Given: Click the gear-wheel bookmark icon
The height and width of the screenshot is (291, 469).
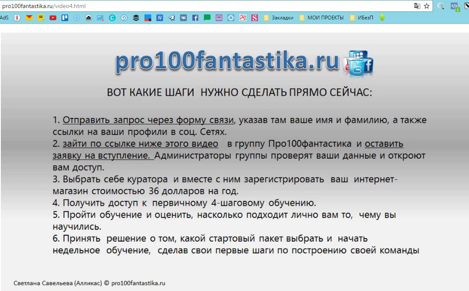Looking at the screenshot, I should [x=231, y=18].
